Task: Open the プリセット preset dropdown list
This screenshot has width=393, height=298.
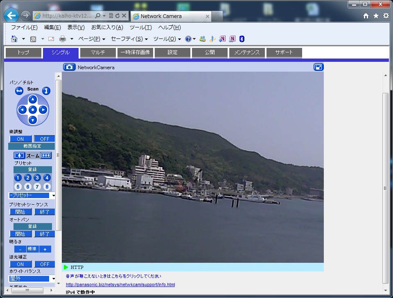Action: click(53, 196)
